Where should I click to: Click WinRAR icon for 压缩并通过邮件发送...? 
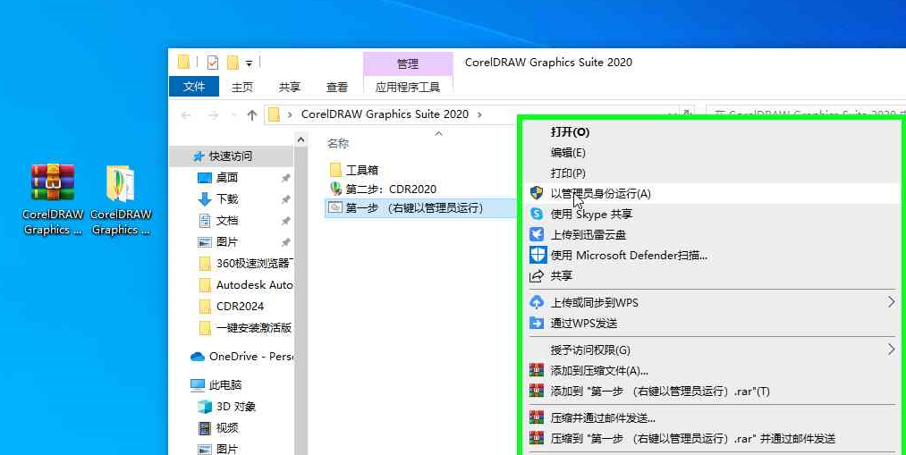click(x=537, y=417)
